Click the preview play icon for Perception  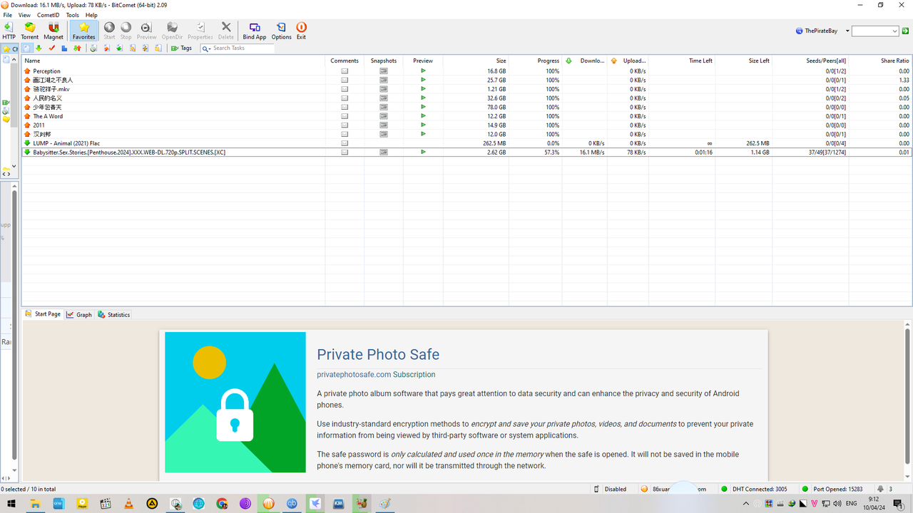click(423, 71)
